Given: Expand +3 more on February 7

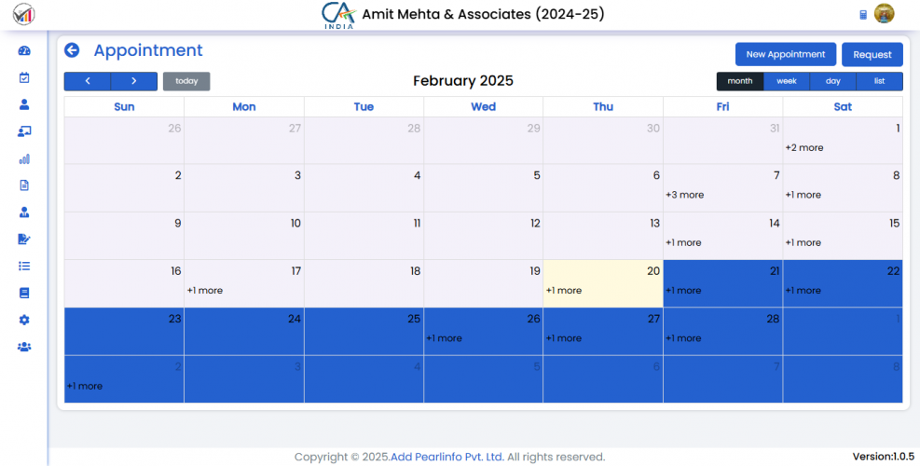Looking at the screenshot, I should coord(685,194).
